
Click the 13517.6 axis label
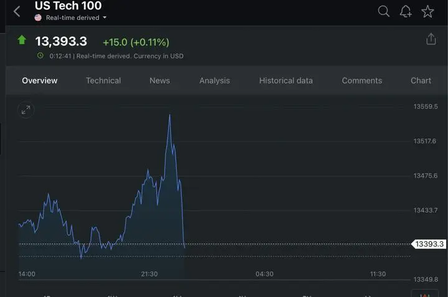pos(425,141)
